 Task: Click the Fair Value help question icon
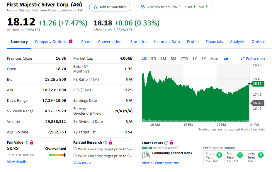[26, 142]
